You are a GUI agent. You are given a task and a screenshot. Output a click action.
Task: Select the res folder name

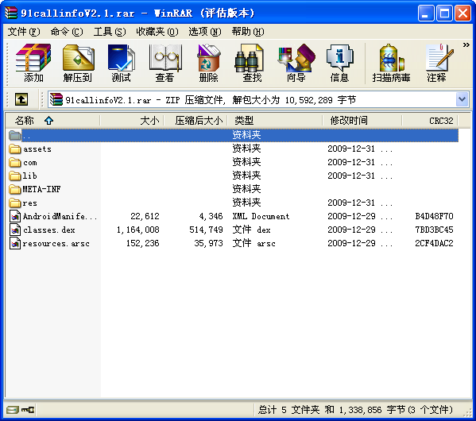click(x=29, y=203)
